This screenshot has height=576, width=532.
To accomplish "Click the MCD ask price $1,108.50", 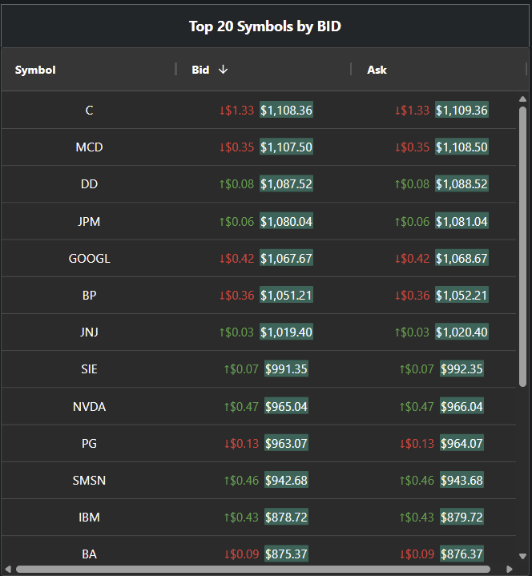I will pos(461,147).
